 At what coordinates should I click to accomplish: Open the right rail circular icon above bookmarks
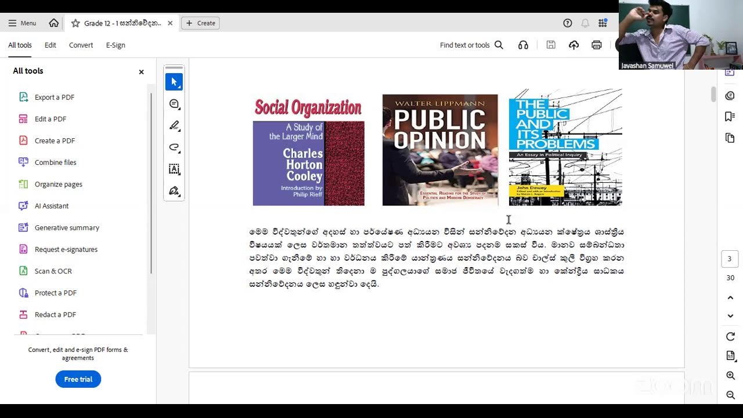click(x=730, y=95)
